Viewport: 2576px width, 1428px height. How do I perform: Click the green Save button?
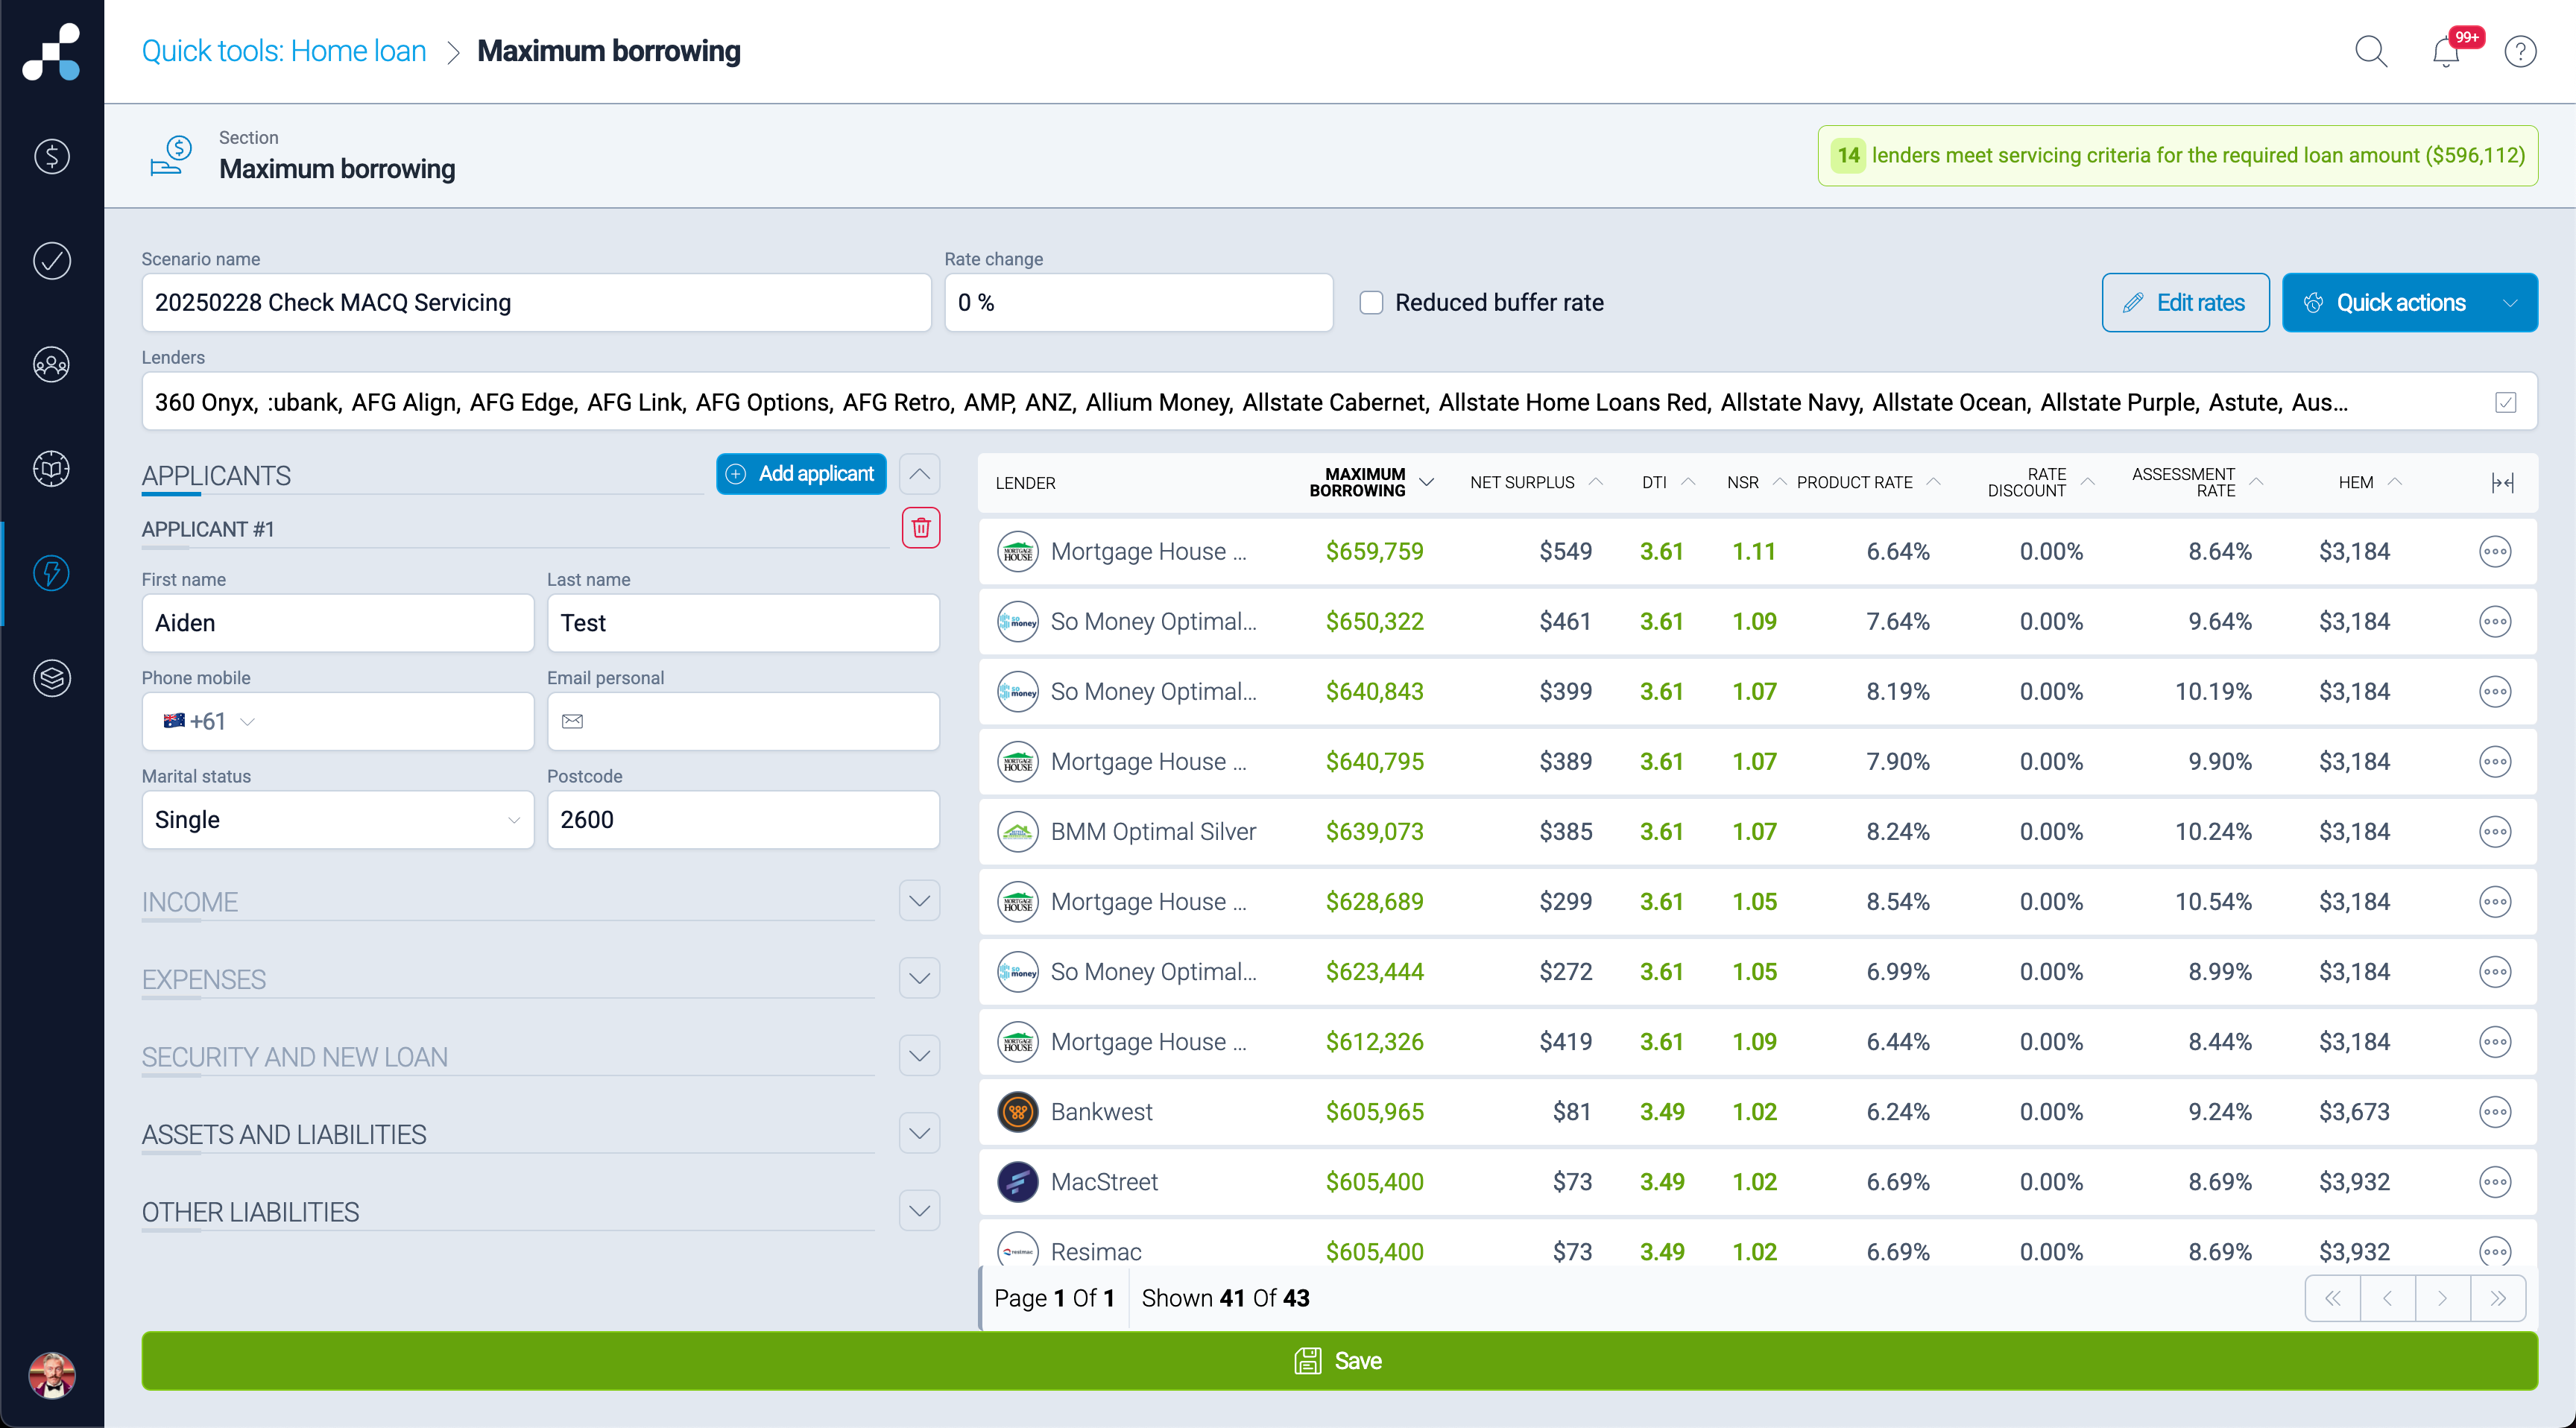click(x=1339, y=1361)
